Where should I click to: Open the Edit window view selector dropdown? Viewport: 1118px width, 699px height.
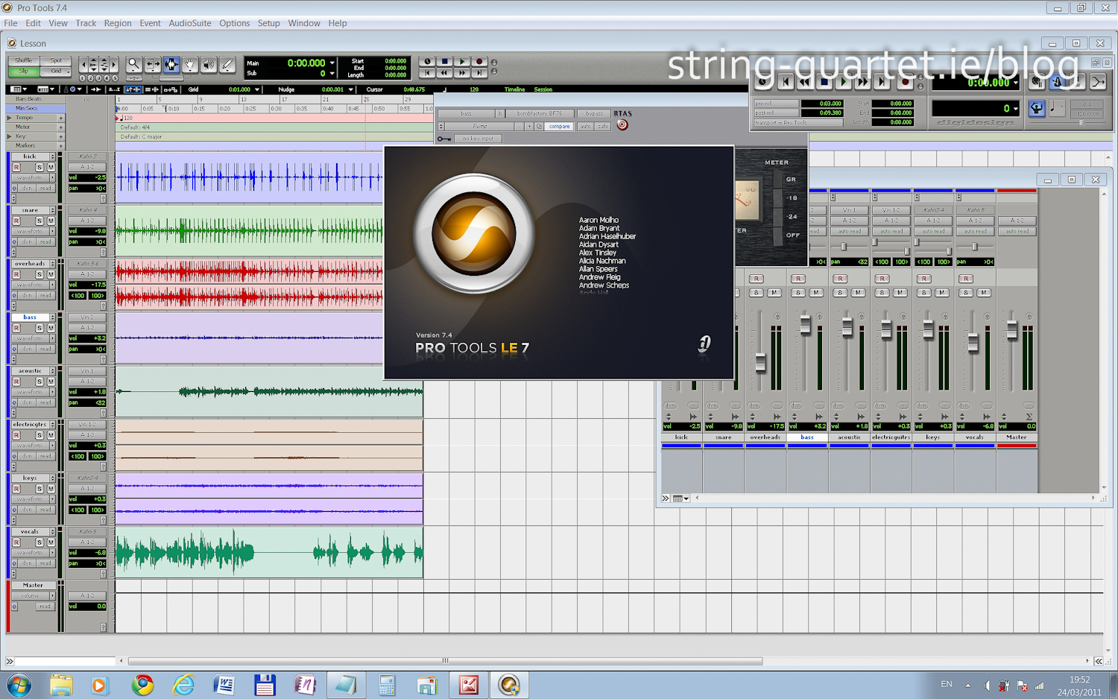click(x=18, y=89)
